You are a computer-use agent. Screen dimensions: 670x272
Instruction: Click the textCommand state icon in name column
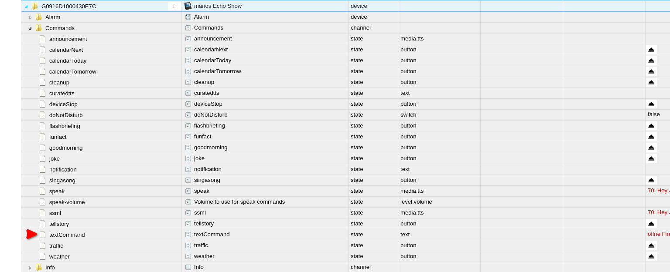coord(188,235)
